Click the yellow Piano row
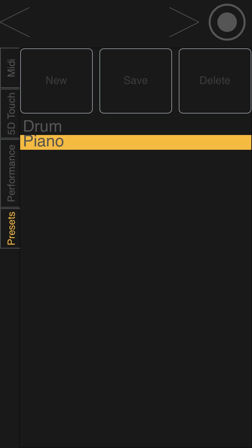 click(x=136, y=142)
